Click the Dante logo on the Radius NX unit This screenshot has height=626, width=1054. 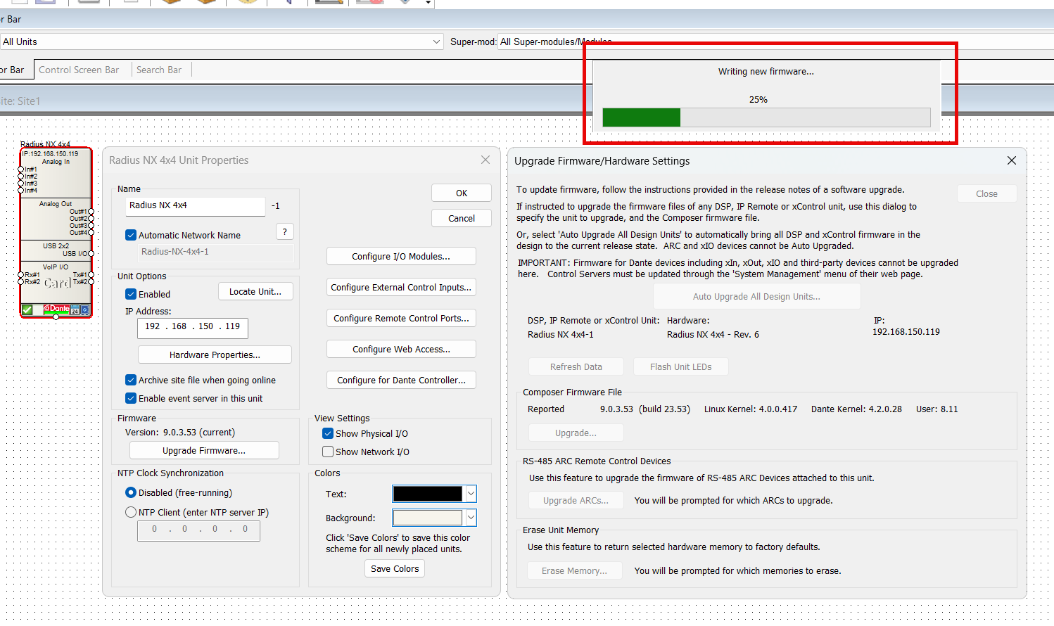[56, 309]
